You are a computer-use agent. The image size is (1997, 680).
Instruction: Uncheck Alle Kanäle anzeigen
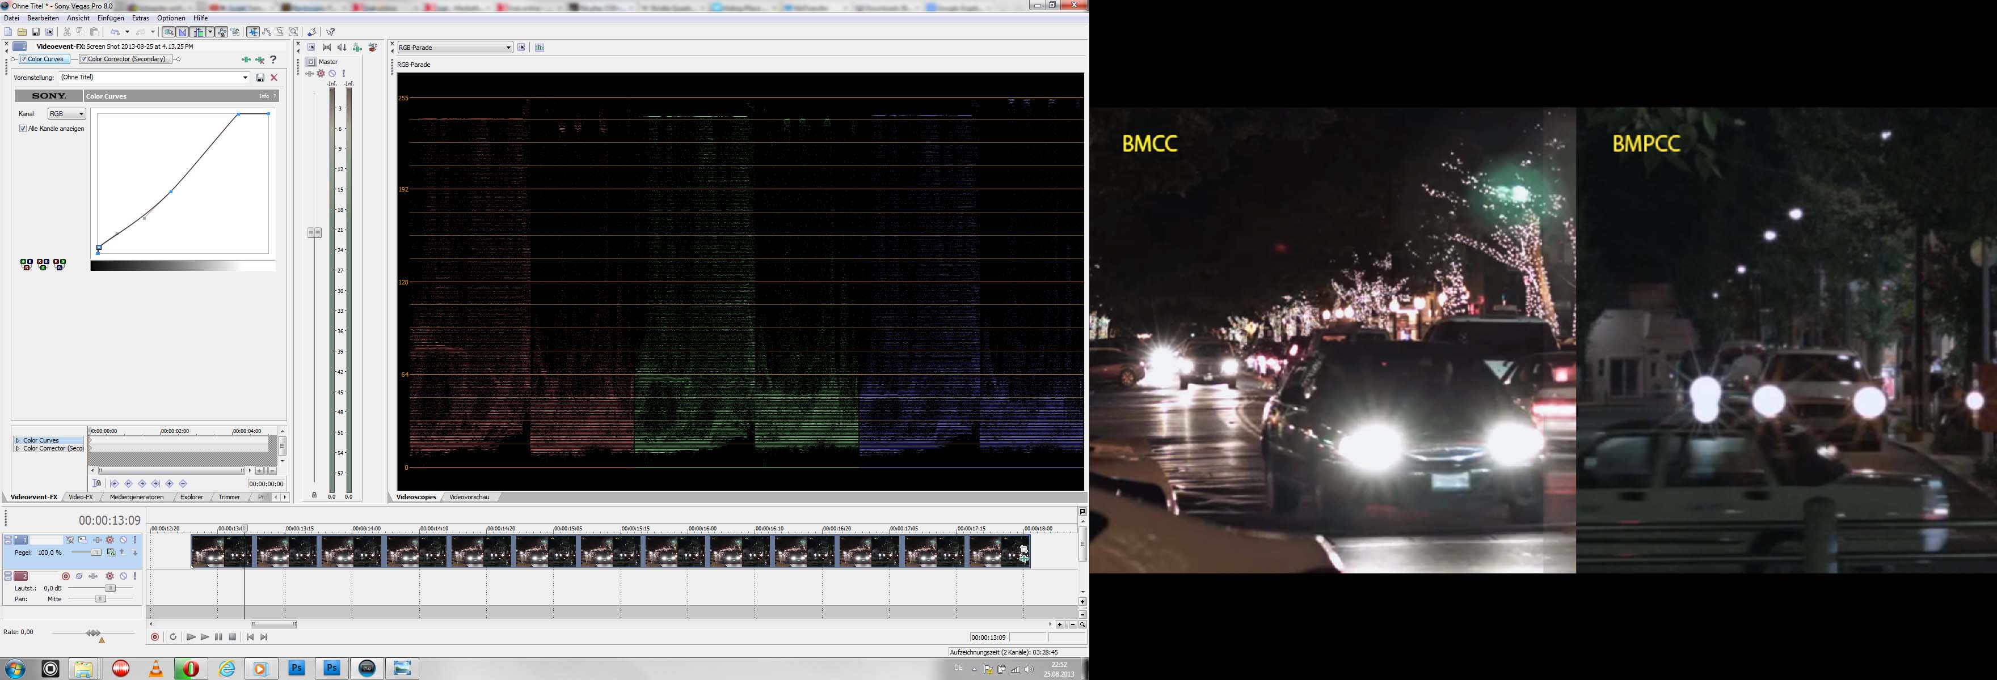coord(23,129)
